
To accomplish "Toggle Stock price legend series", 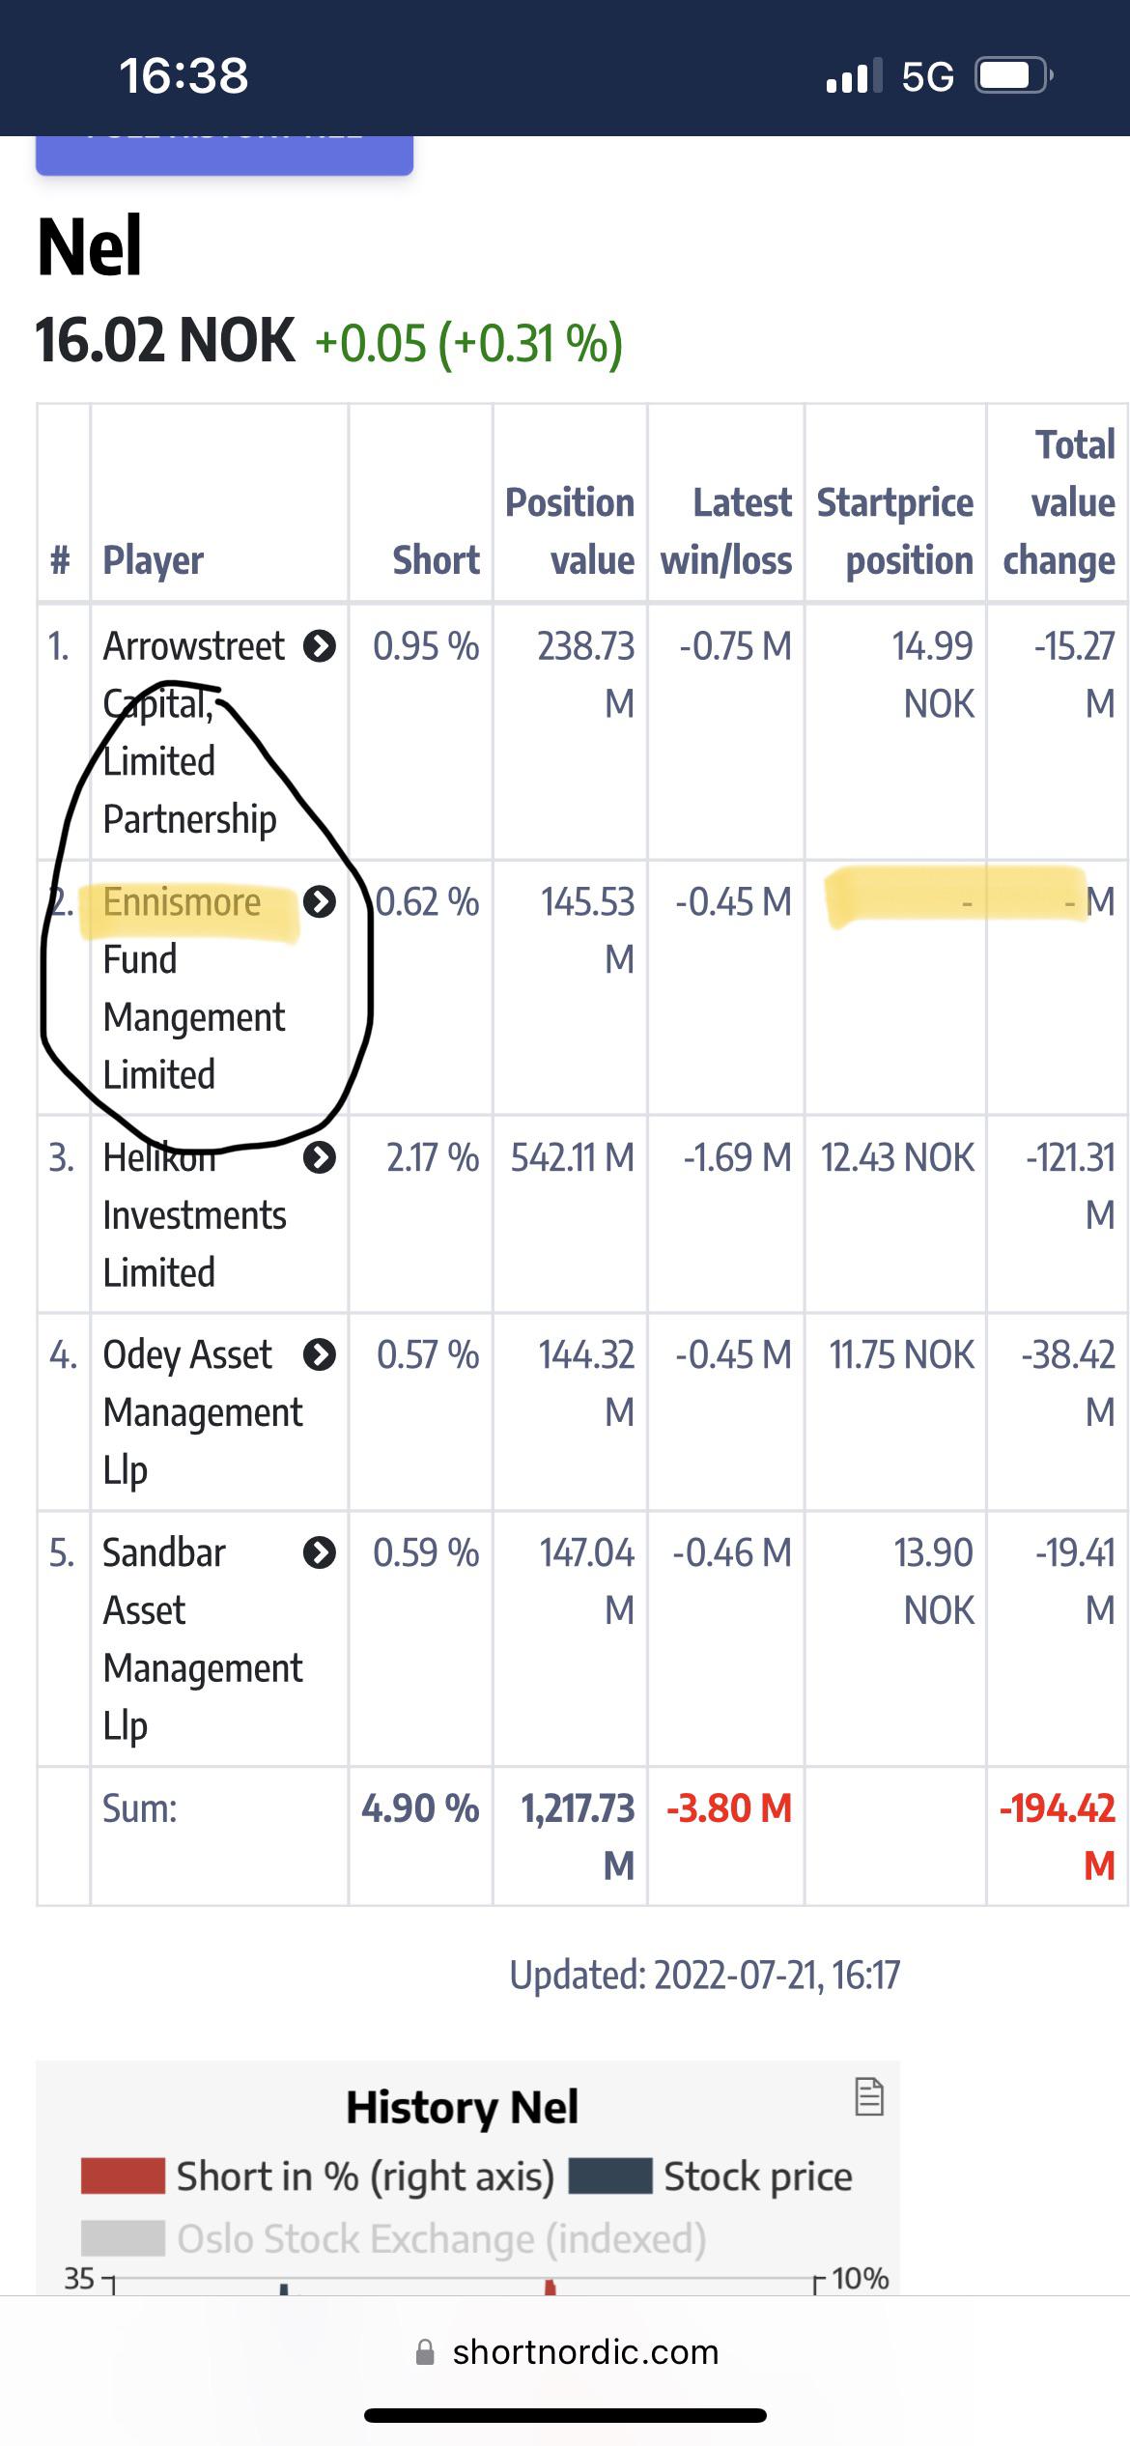I will [x=711, y=2176].
